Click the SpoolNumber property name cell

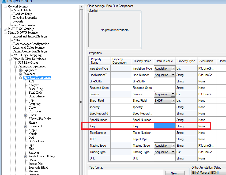(100, 120)
